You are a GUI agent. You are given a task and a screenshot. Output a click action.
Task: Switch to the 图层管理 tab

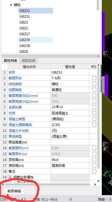coord(28,61)
